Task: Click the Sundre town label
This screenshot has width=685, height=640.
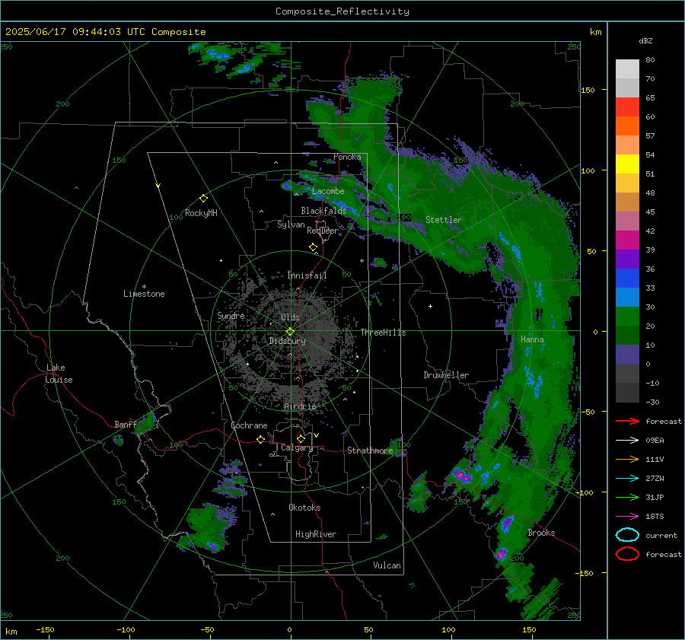Action: point(231,315)
